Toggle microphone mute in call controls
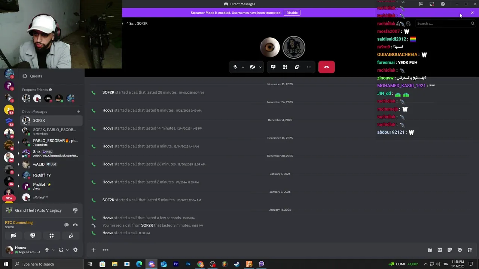The image size is (479, 269). point(235,67)
